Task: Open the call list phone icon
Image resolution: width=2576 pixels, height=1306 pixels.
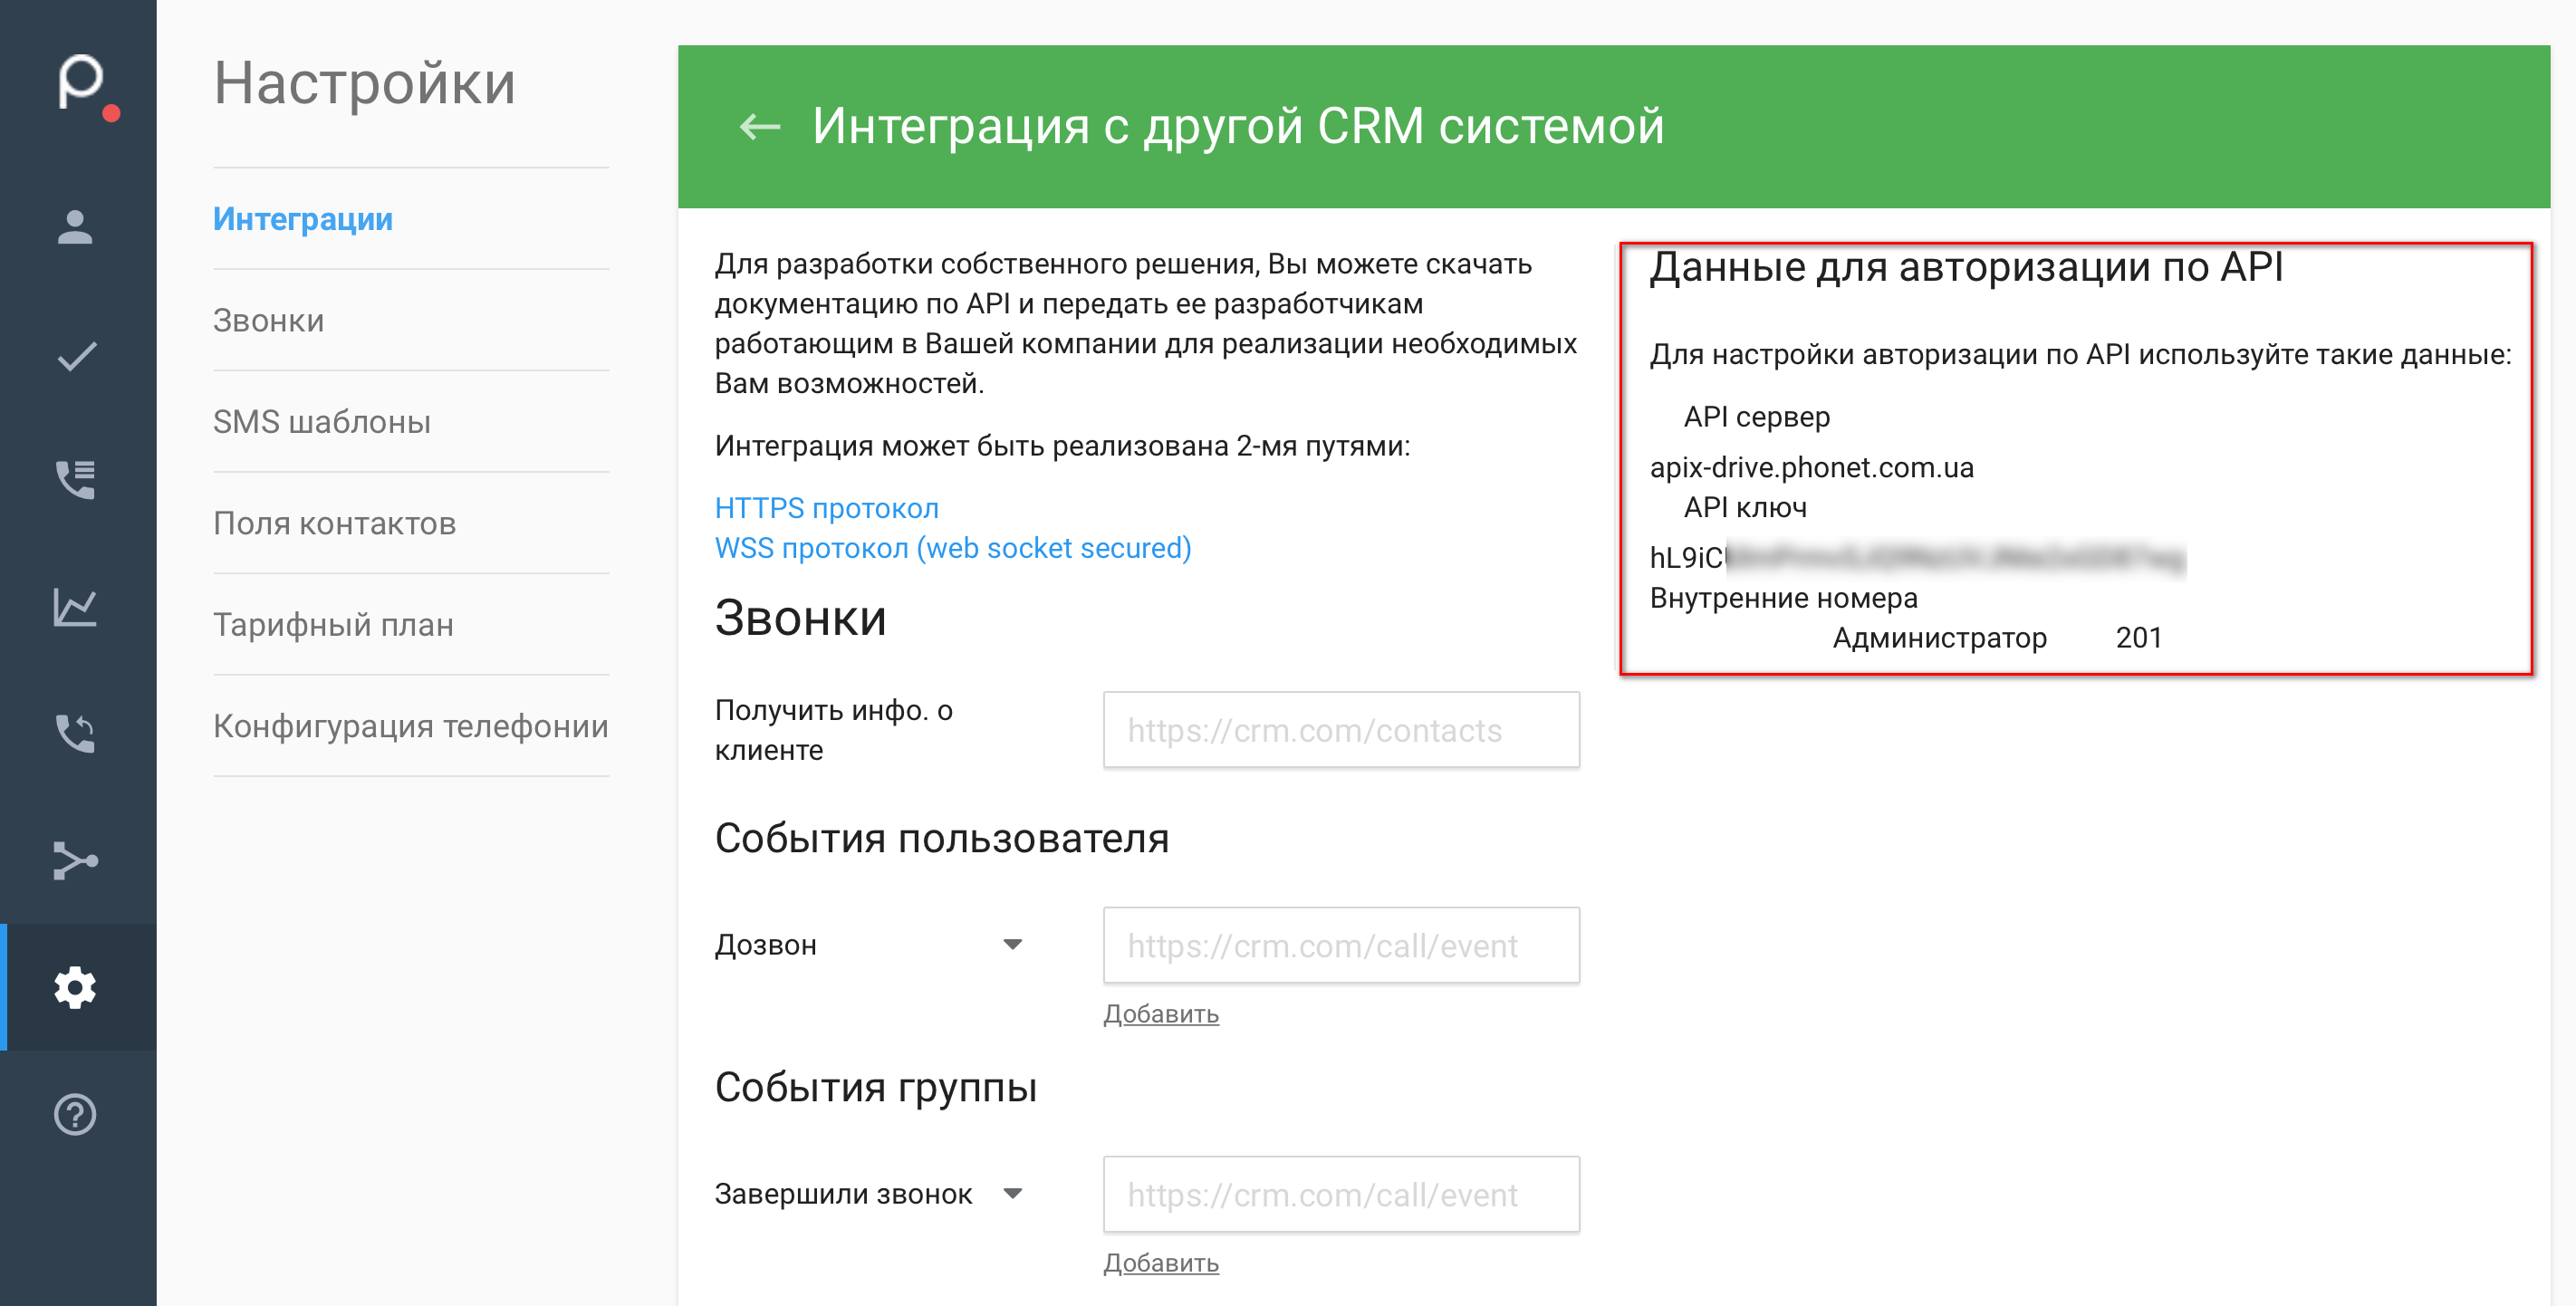Action: pos(75,480)
